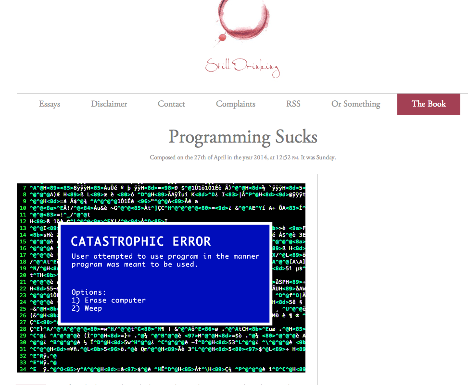
Task: Click line 34 at the bottom of code image
Action: (x=164, y=369)
